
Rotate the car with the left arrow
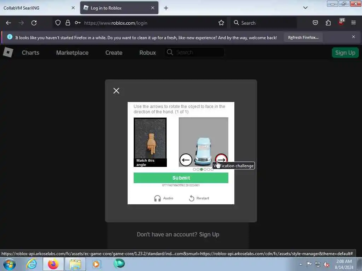pyautogui.click(x=186, y=160)
